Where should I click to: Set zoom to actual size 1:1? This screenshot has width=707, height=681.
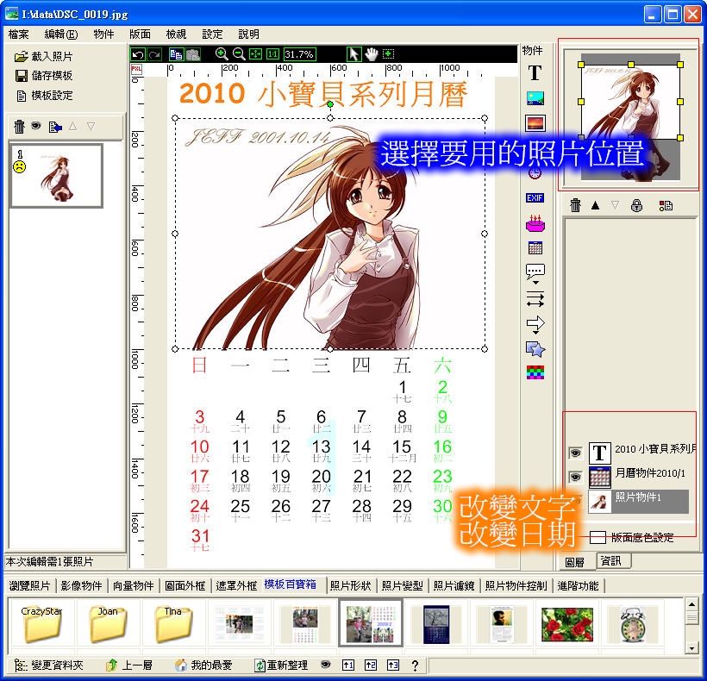click(272, 54)
